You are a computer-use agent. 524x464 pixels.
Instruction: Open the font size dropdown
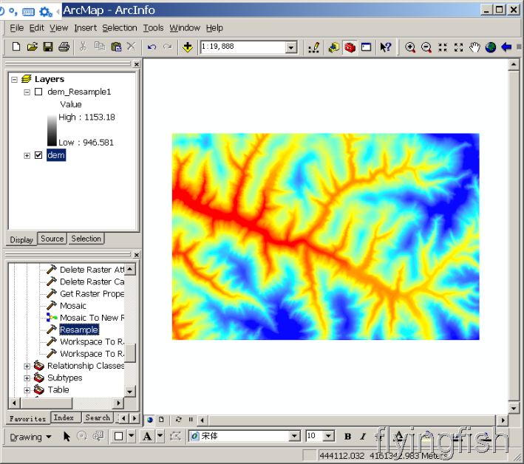329,437
